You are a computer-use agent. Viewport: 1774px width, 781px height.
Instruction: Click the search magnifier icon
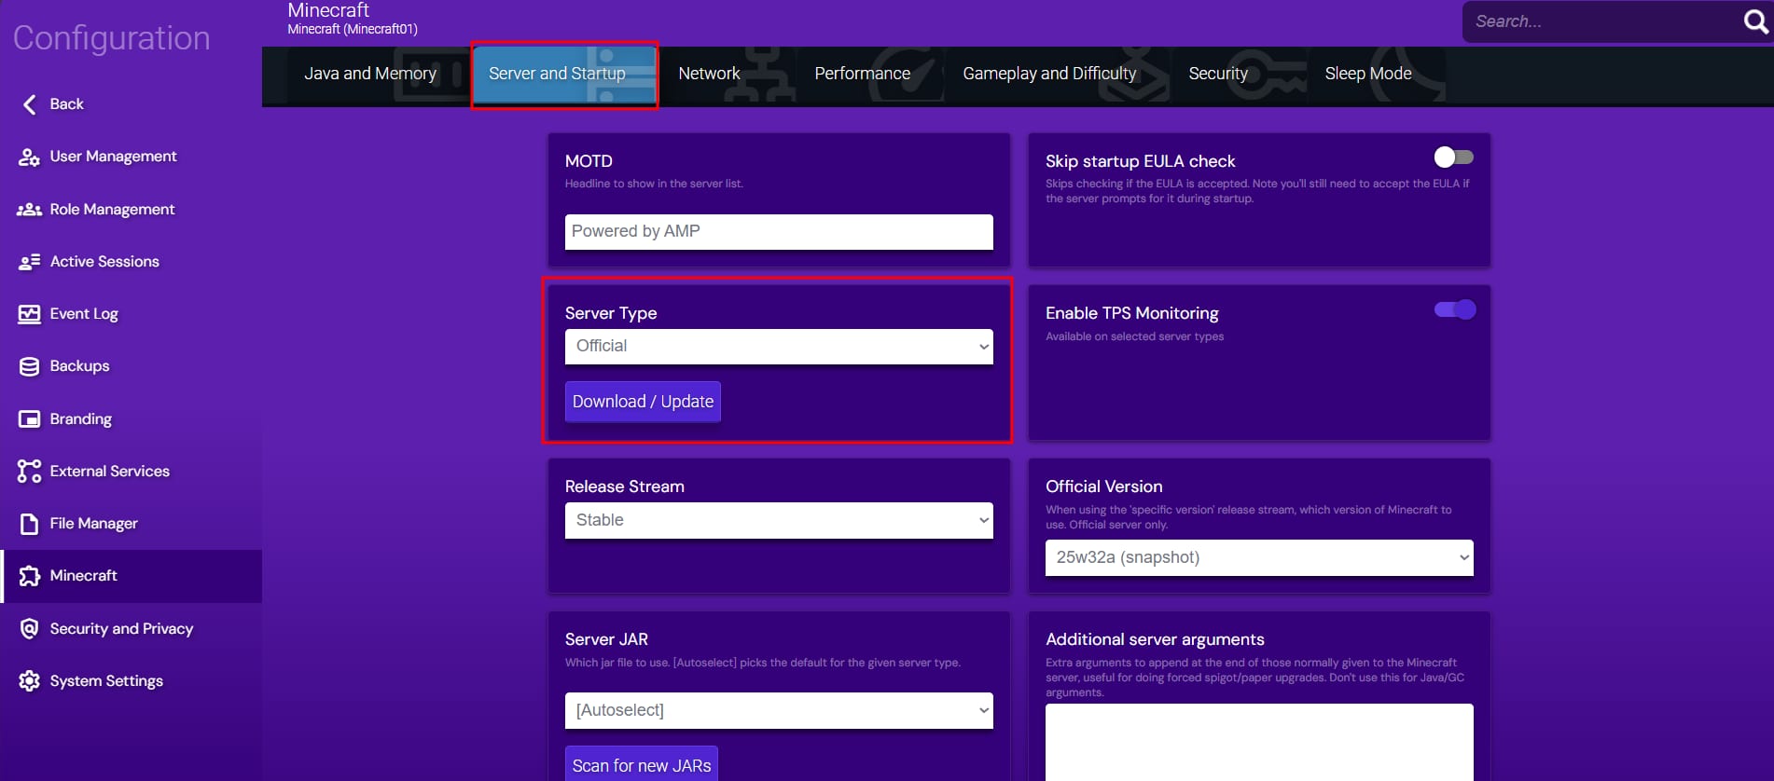pyautogui.click(x=1755, y=21)
